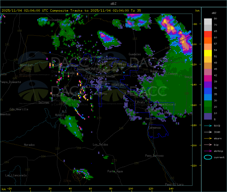Click the 'C_Española' place label
227x192 pixels.
(x=109, y=59)
